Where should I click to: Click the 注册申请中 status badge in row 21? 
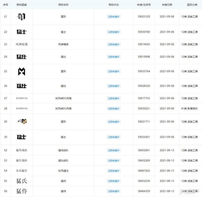(114, 17)
